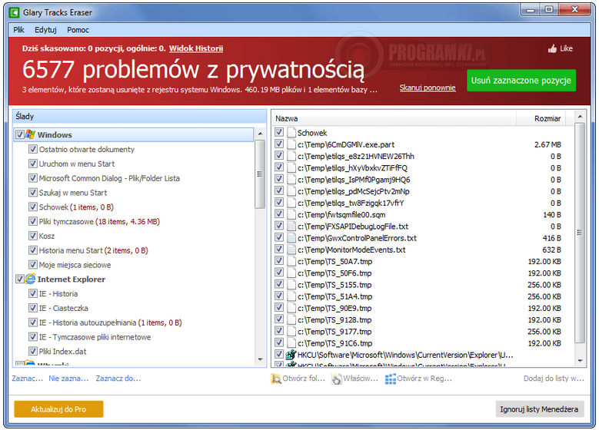This screenshot has height=430, width=599.
Task: Select the Microsoft Common Dialog tree row
Action: click(109, 178)
